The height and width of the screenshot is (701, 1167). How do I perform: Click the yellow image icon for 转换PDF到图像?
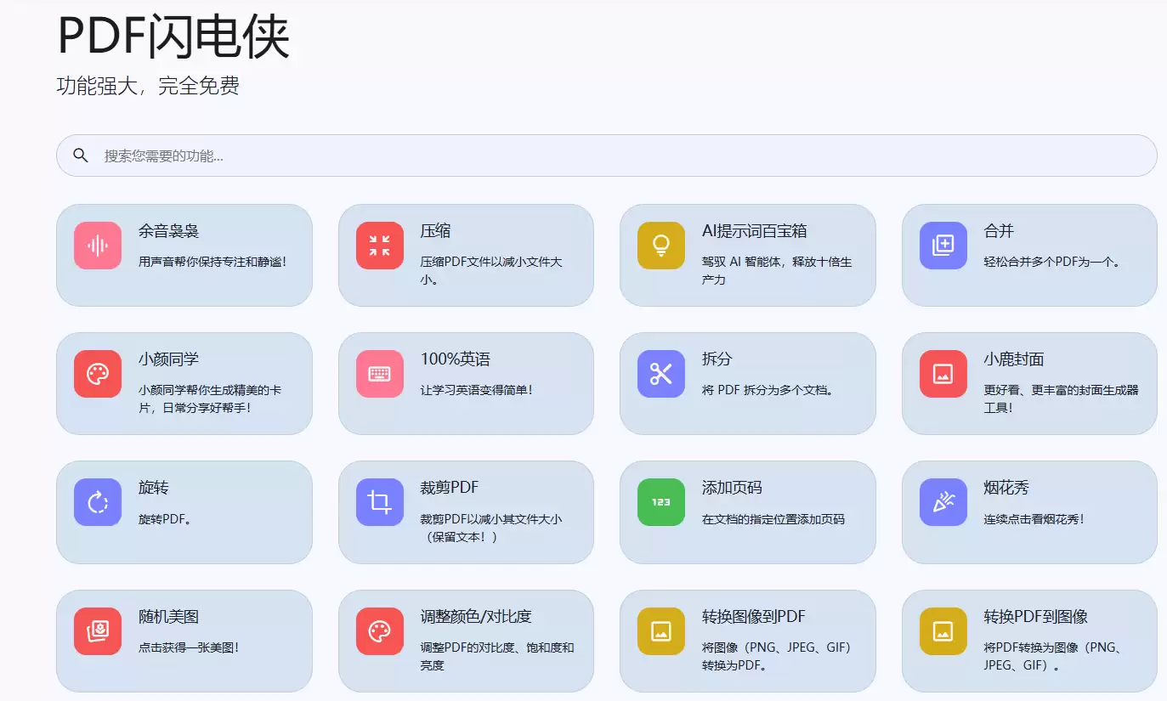point(943,631)
